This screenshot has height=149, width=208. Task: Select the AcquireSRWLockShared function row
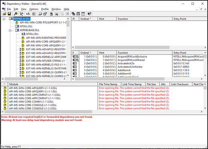pyautogui.click(x=138, y=60)
